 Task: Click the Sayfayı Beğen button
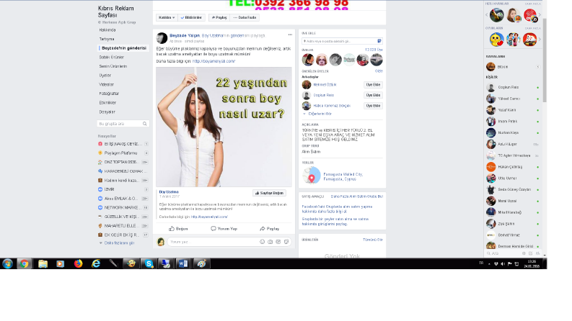tap(269, 193)
